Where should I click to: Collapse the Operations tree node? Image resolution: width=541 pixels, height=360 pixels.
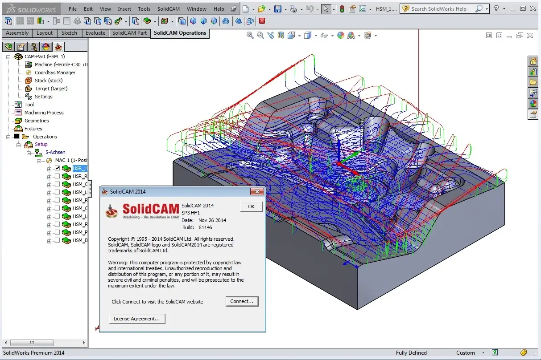(8, 137)
